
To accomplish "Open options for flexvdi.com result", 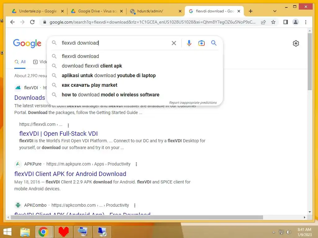I will click(68, 125).
